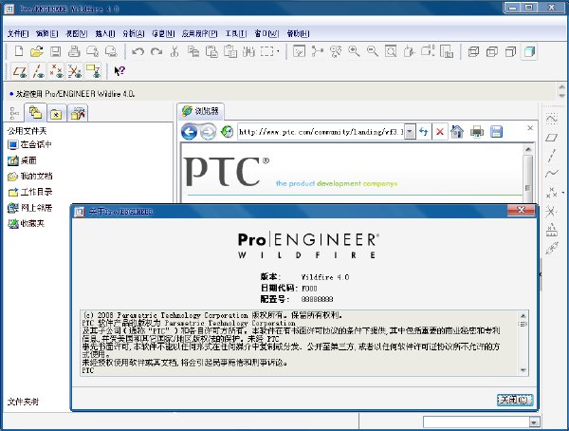Open the selection filter dropdown in the status bar

click(533, 422)
